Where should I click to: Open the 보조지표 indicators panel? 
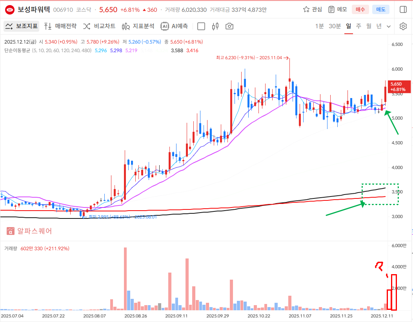coord(22,26)
